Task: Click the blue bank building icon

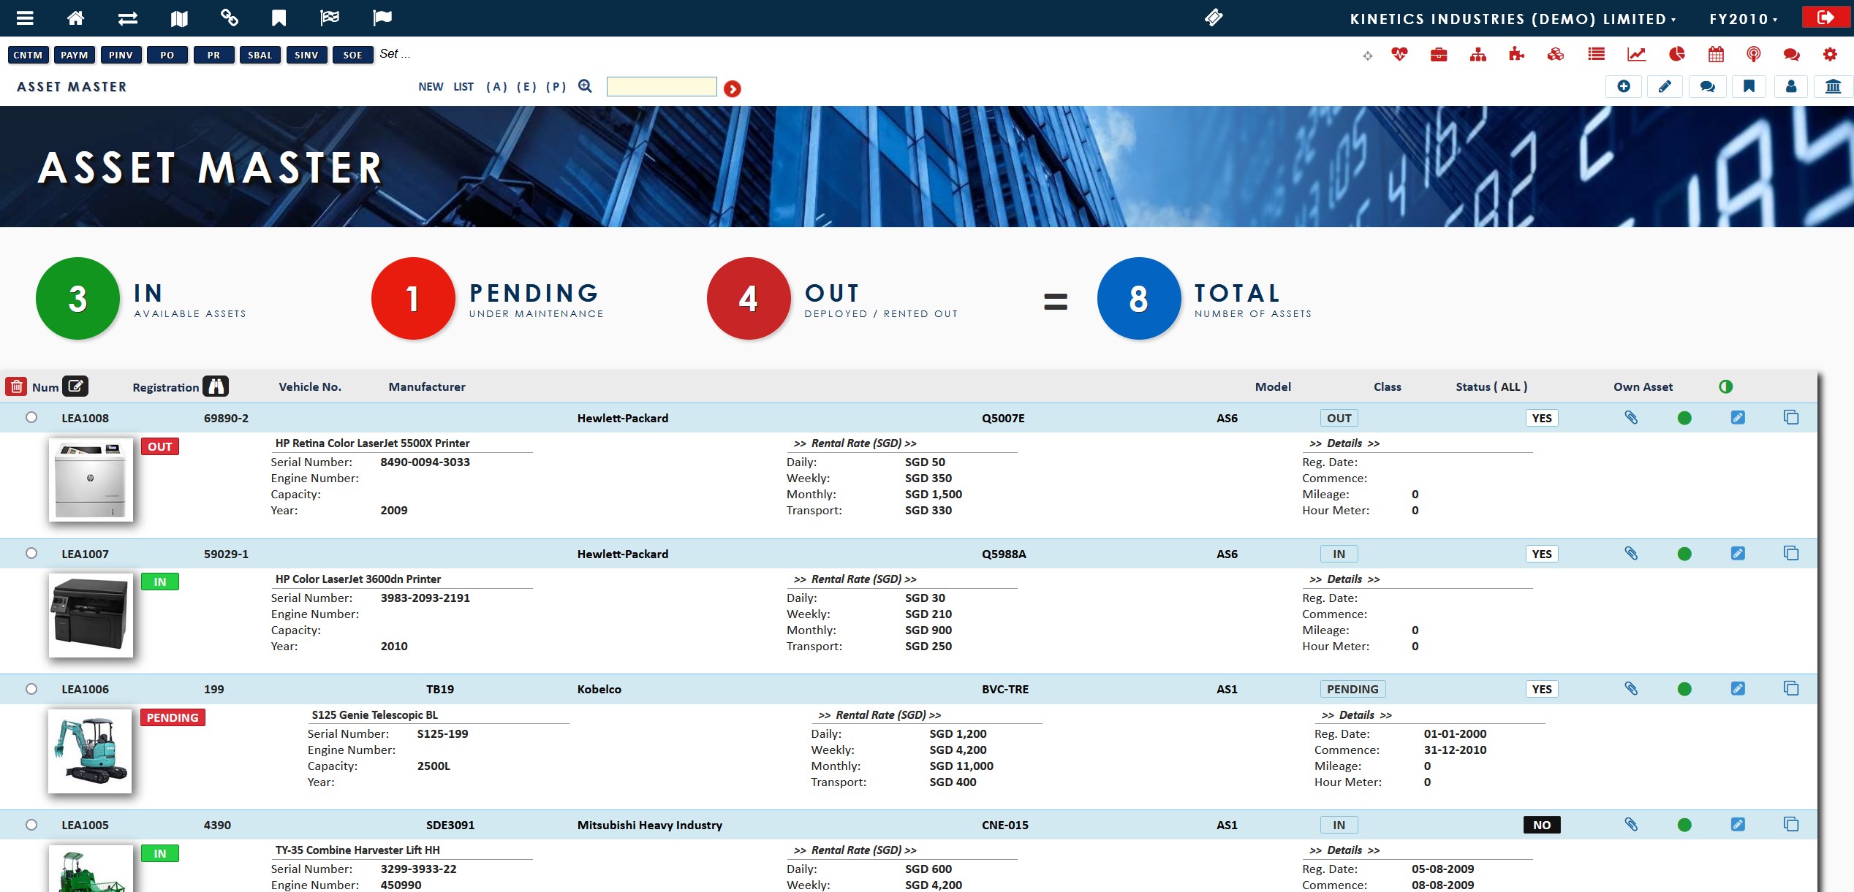Action: 1833,87
